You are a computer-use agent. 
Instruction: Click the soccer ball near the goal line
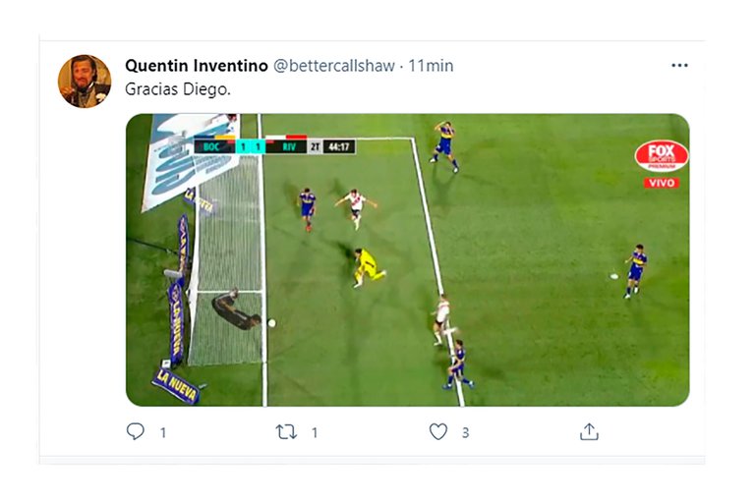272,322
